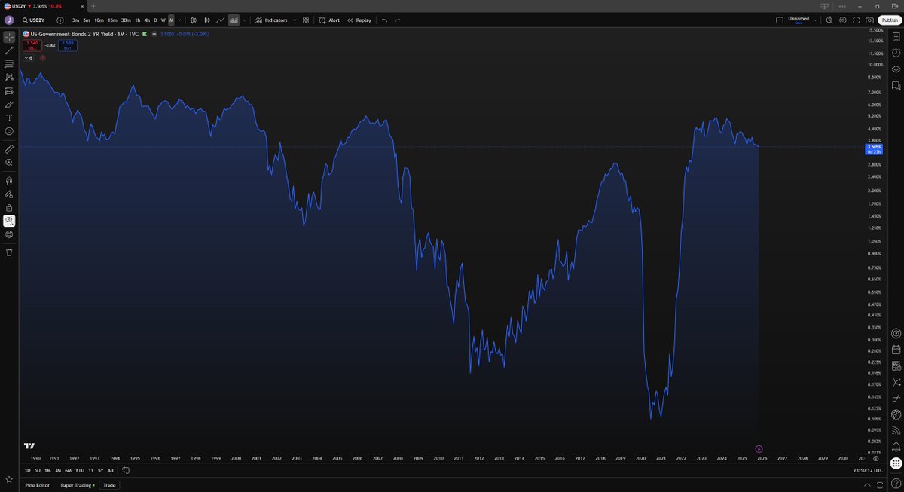Open the Pine Editor tab
This screenshot has height=492, width=904.
38,485
